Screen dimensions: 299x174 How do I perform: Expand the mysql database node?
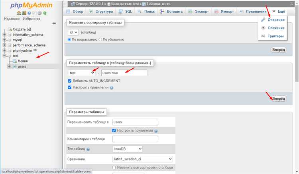pos(4,40)
